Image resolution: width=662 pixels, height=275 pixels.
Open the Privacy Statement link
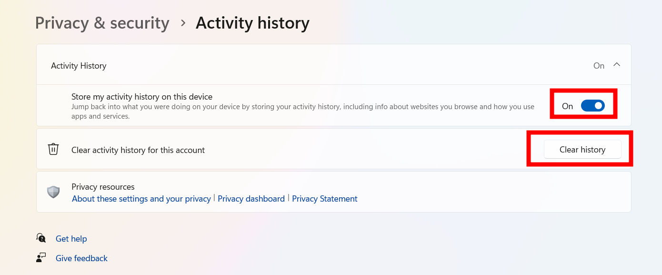pos(325,199)
